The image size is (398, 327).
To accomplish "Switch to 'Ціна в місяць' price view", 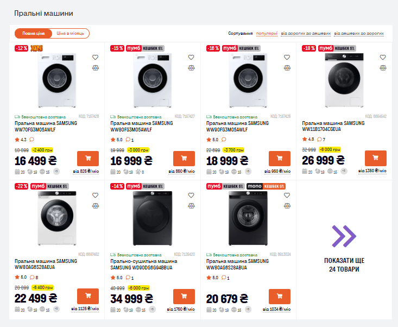I will pos(70,34).
